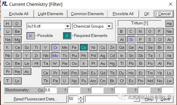Select Light Elements preset

point(51,14)
